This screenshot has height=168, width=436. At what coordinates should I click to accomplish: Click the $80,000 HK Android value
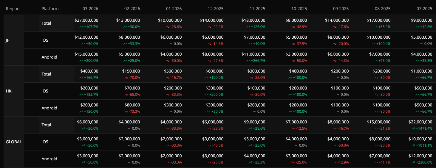(x=132, y=105)
